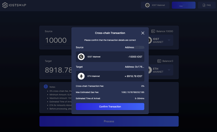Click the IOSTSWAP logo
Screen dimensions: 217x132
(14, 5)
